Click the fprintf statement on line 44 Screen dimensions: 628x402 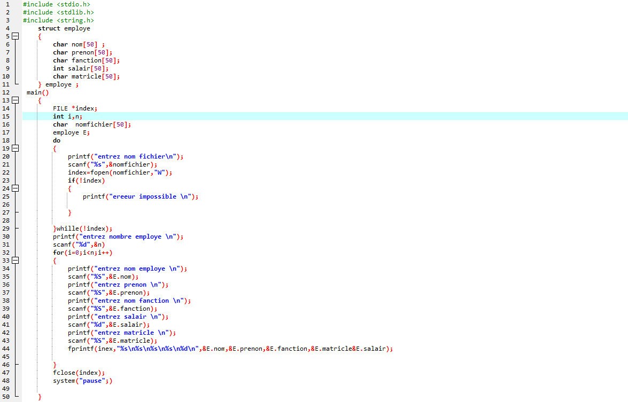point(230,349)
